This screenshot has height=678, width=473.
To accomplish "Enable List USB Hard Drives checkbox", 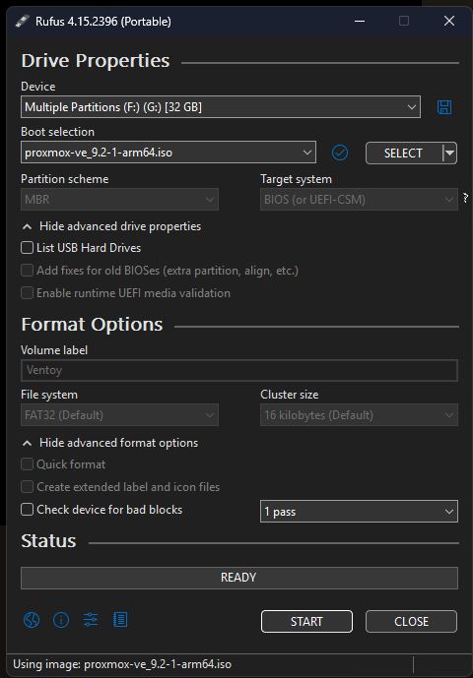I will (x=27, y=248).
